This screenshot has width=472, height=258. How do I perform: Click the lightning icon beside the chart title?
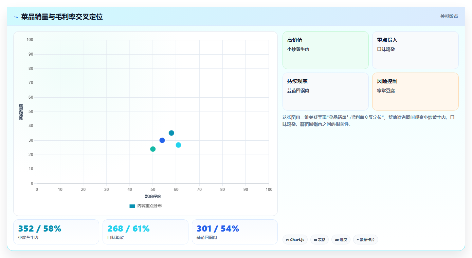pos(16,17)
